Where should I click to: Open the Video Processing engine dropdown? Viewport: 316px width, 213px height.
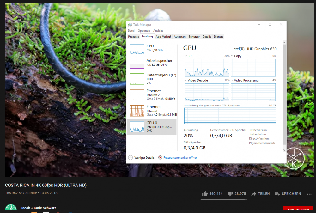tap(232, 80)
